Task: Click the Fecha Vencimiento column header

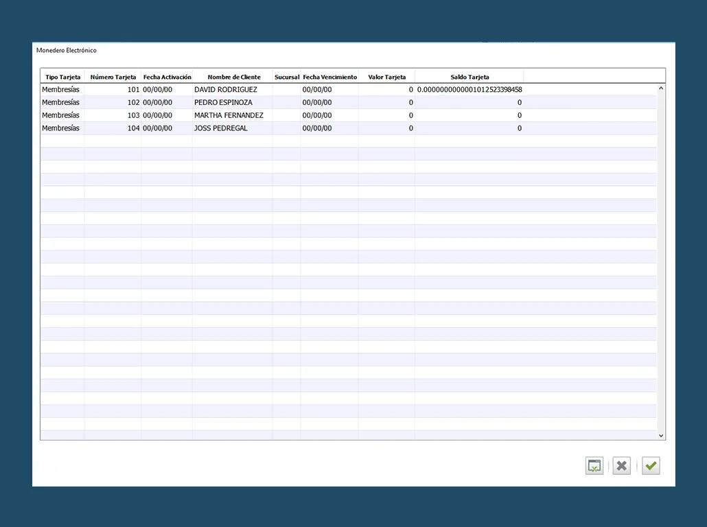Action: (329, 77)
